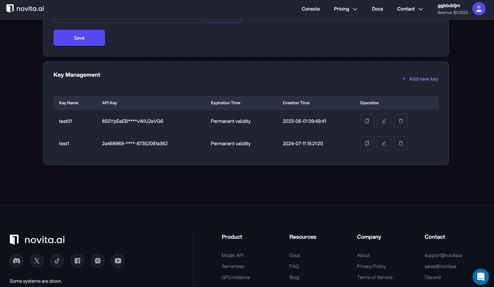Viewport: 494px width, 287px height.
Task: Copy the test01 API key
Action: [x=367, y=121]
